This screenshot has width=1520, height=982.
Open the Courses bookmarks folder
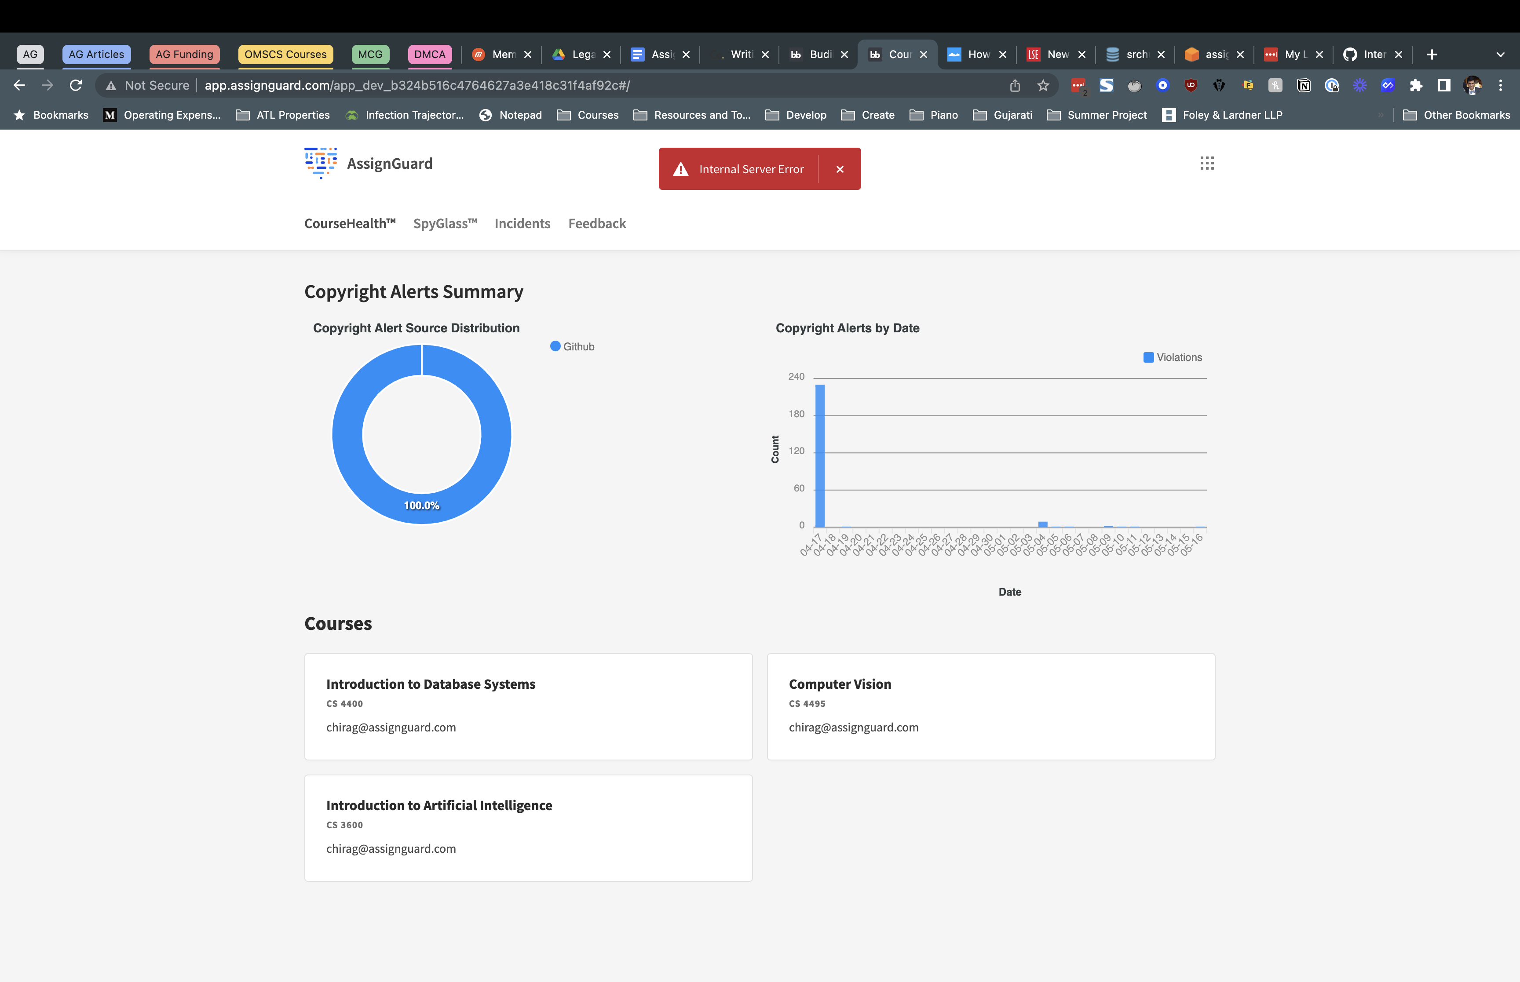point(588,115)
